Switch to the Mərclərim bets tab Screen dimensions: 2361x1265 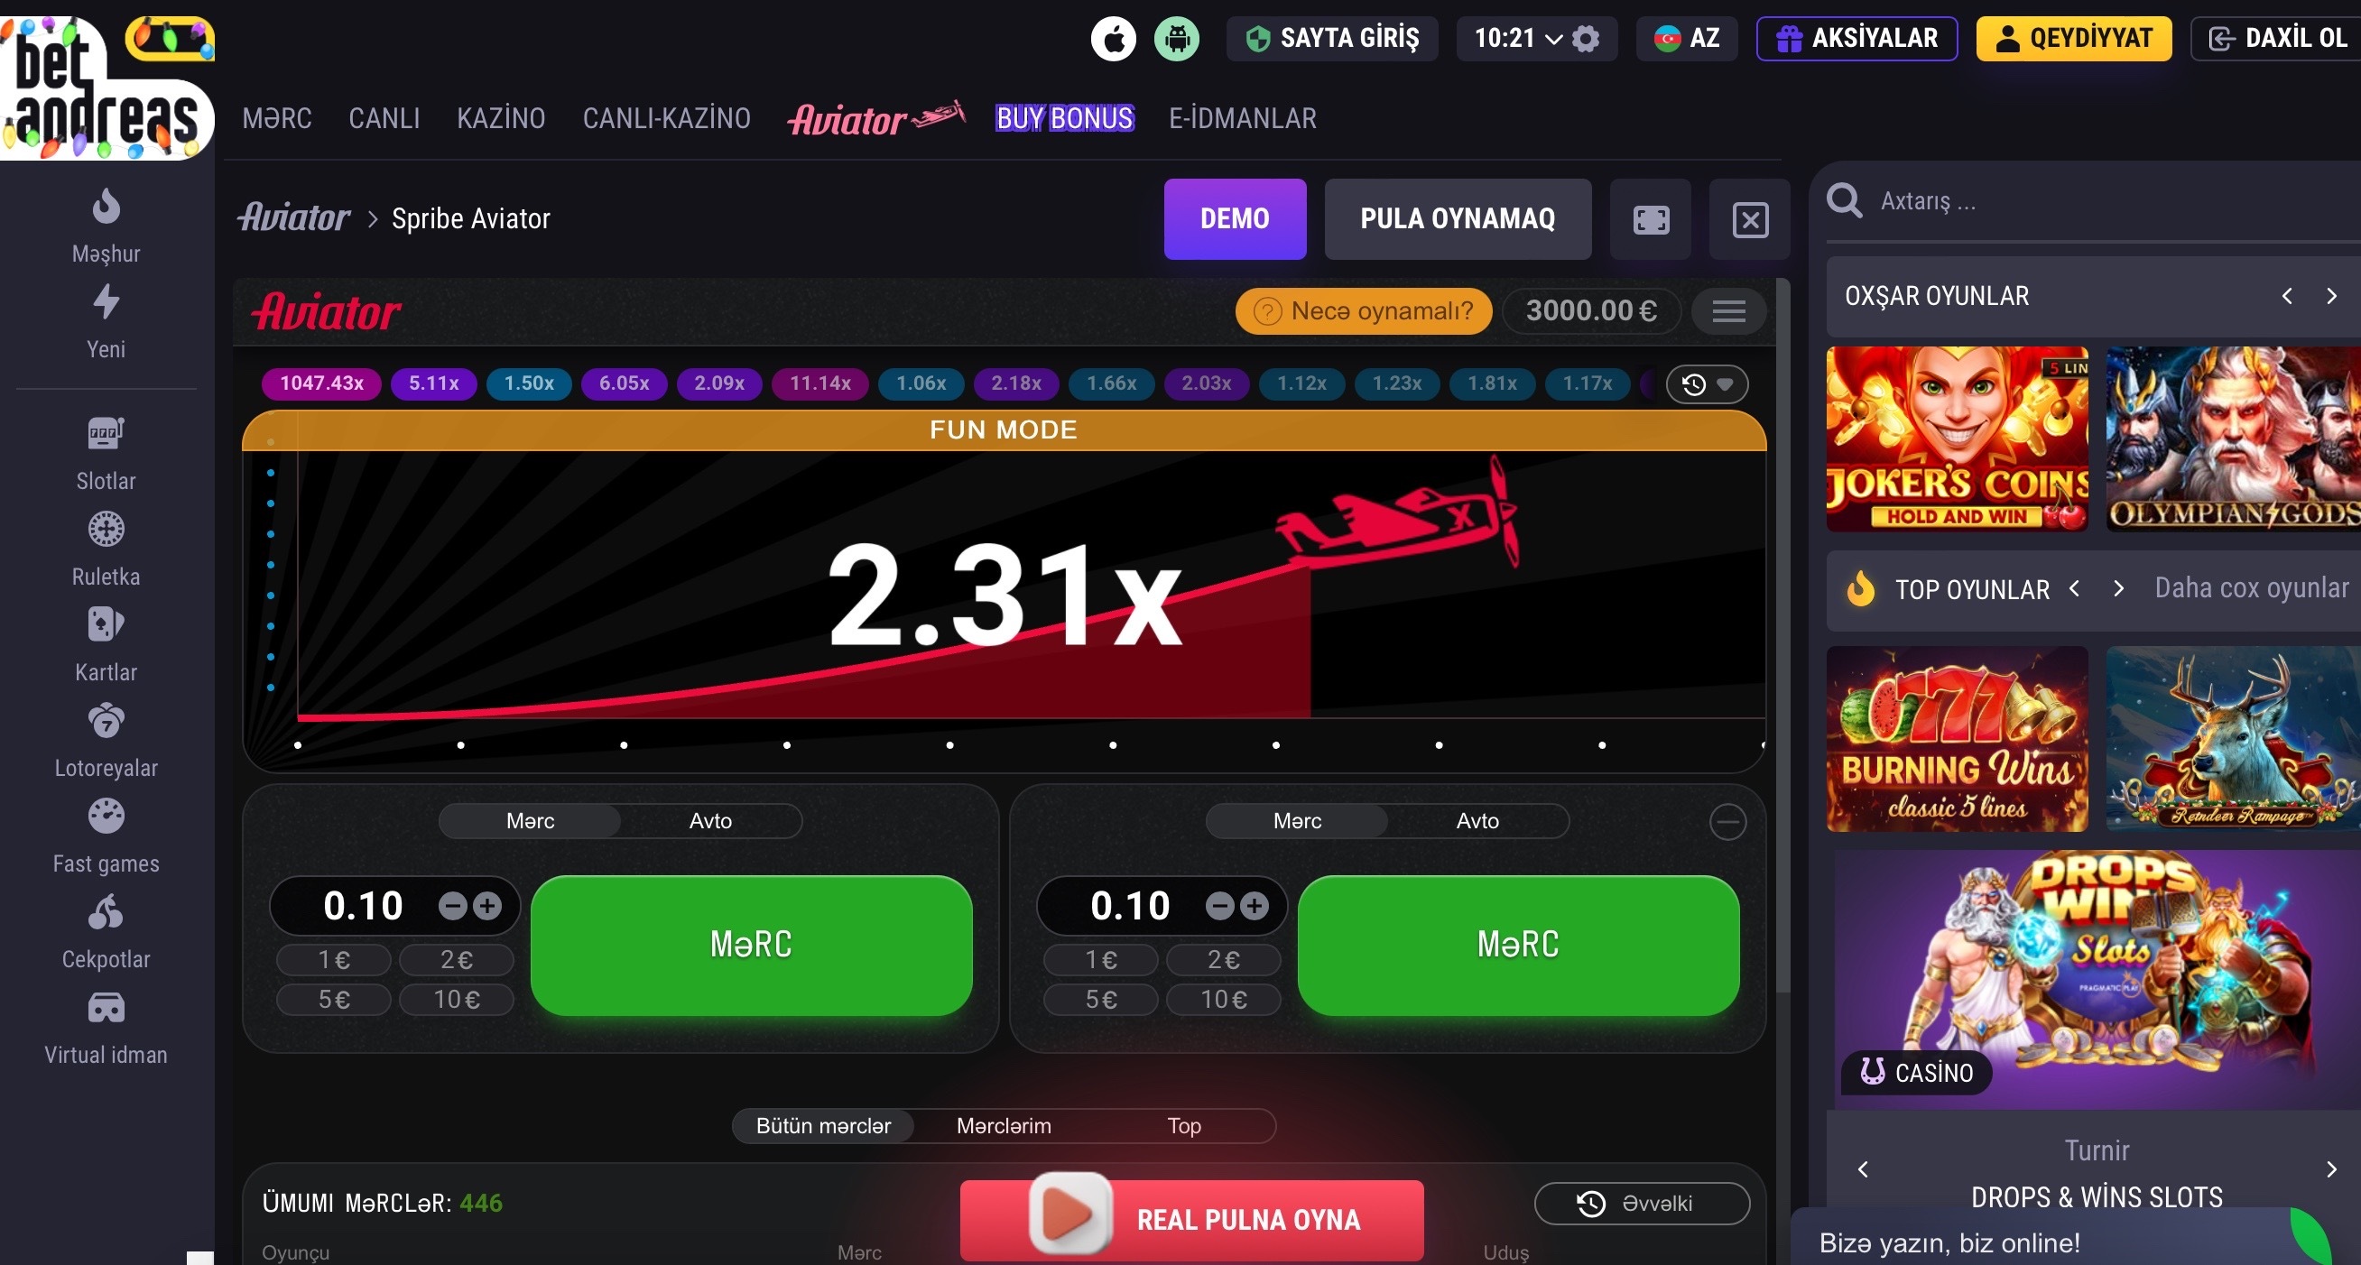(1004, 1126)
